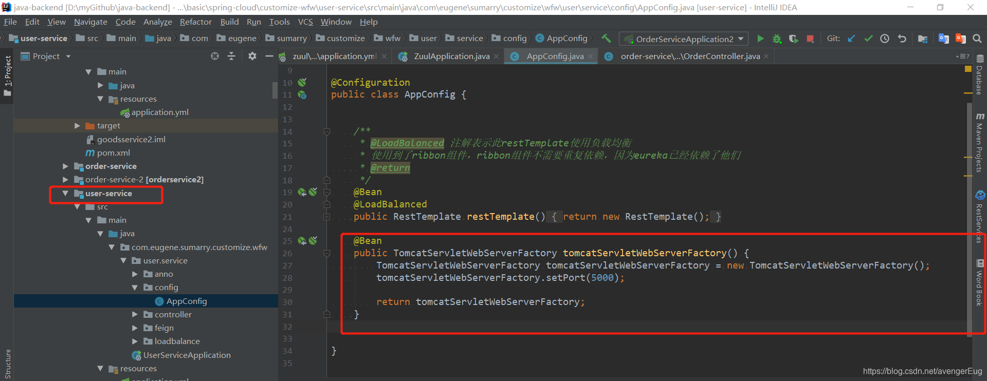Locate current file with crosshair icon
This screenshot has width=987, height=381.
coord(215,56)
